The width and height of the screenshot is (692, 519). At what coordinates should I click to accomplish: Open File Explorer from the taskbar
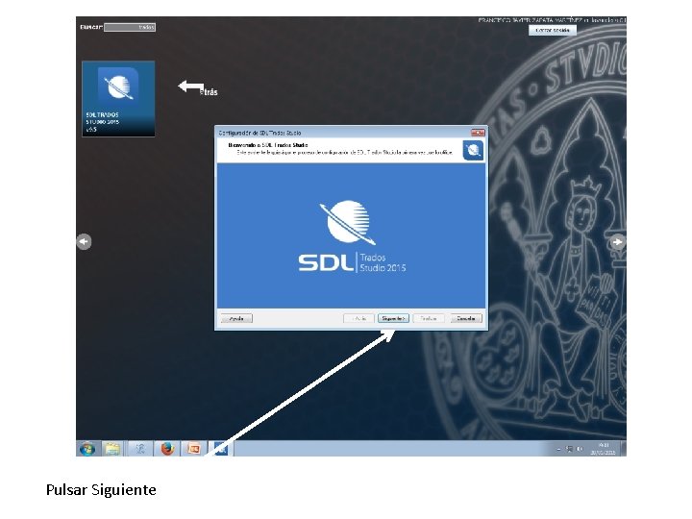click(112, 449)
